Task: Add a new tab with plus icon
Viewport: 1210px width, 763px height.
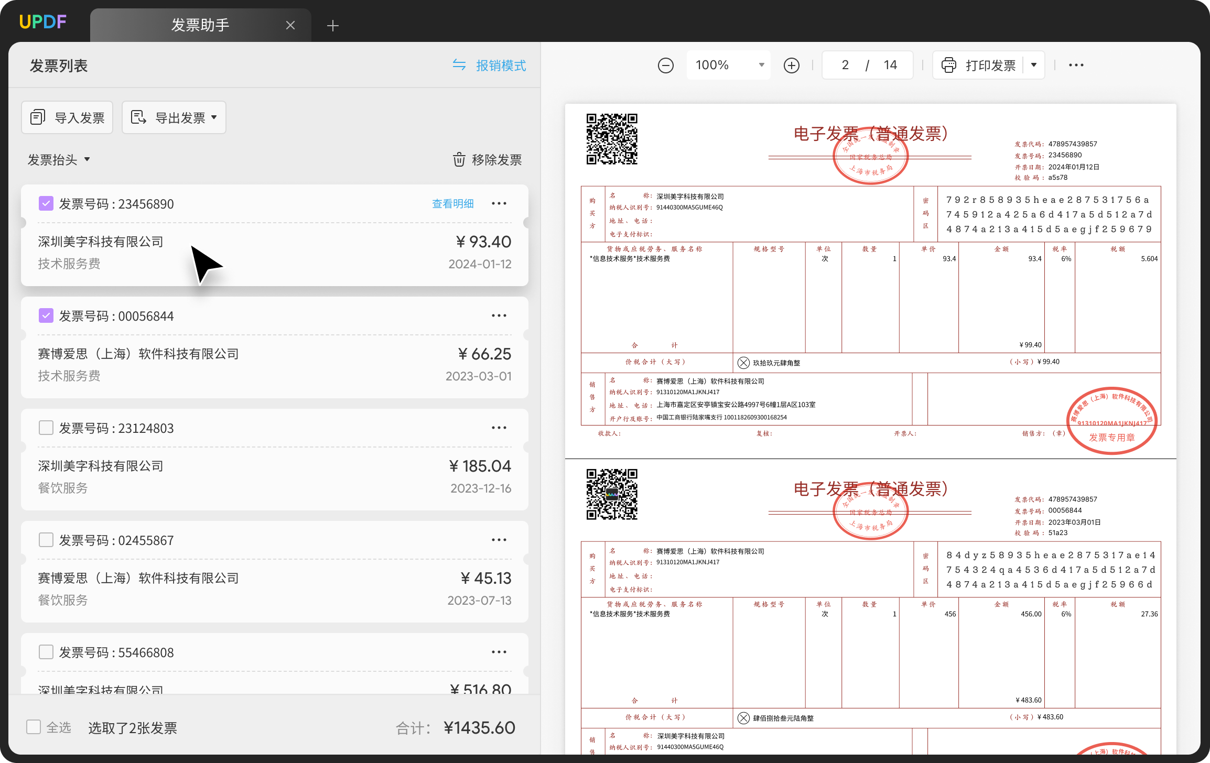Action: [x=332, y=26]
